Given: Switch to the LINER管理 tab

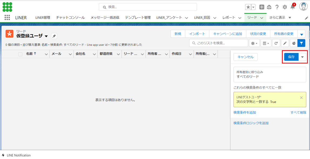Looking at the screenshot, I should 43,18.
